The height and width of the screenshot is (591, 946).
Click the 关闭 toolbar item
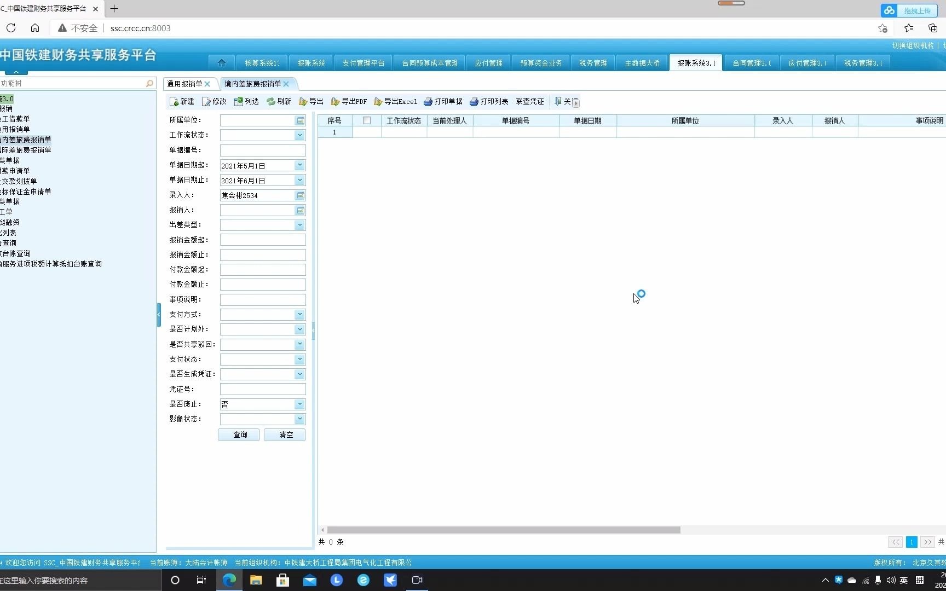pos(563,102)
